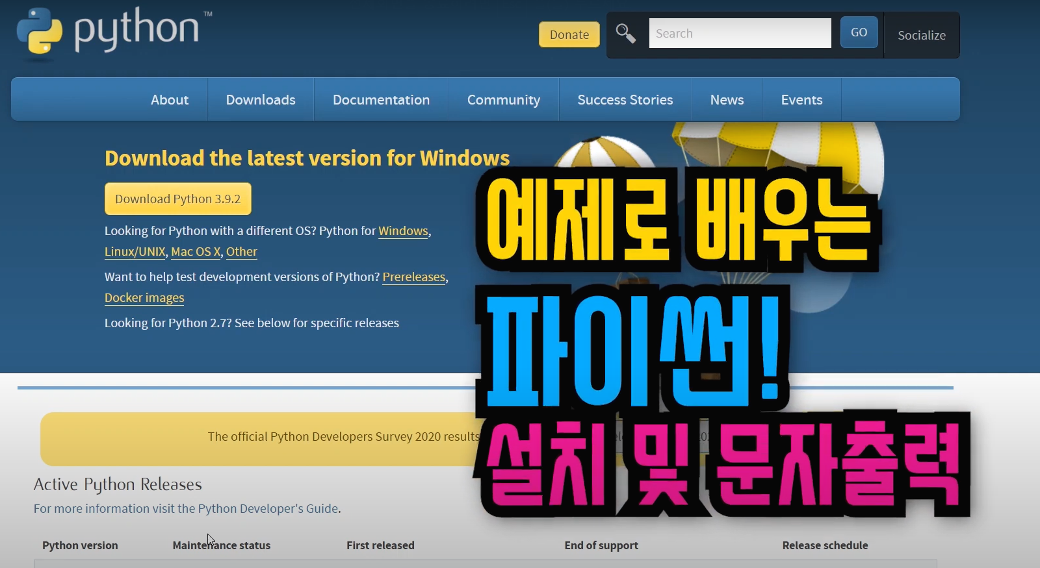Follow the Other OS link
Image resolution: width=1040 pixels, height=568 pixels.
pyautogui.click(x=242, y=252)
